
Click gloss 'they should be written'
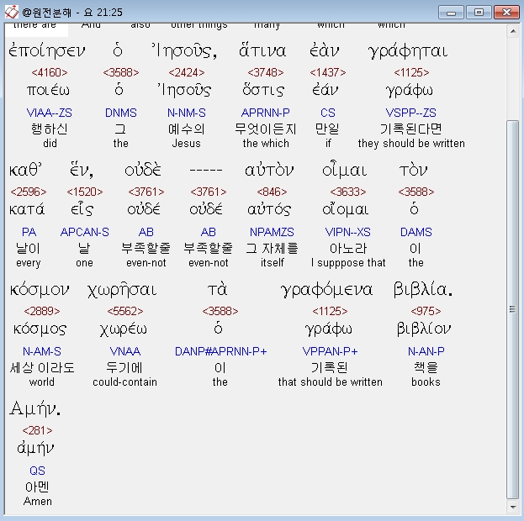point(411,143)
